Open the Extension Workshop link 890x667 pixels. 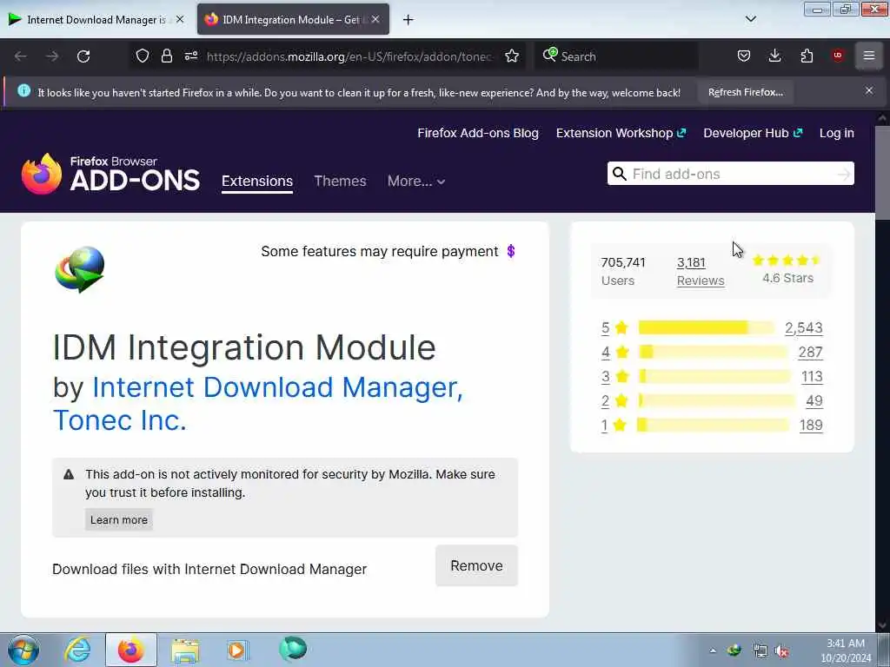(621, 133)
